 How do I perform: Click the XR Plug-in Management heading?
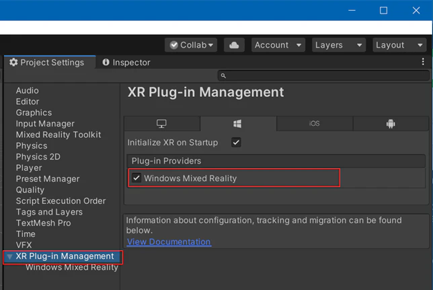[206, 92]
